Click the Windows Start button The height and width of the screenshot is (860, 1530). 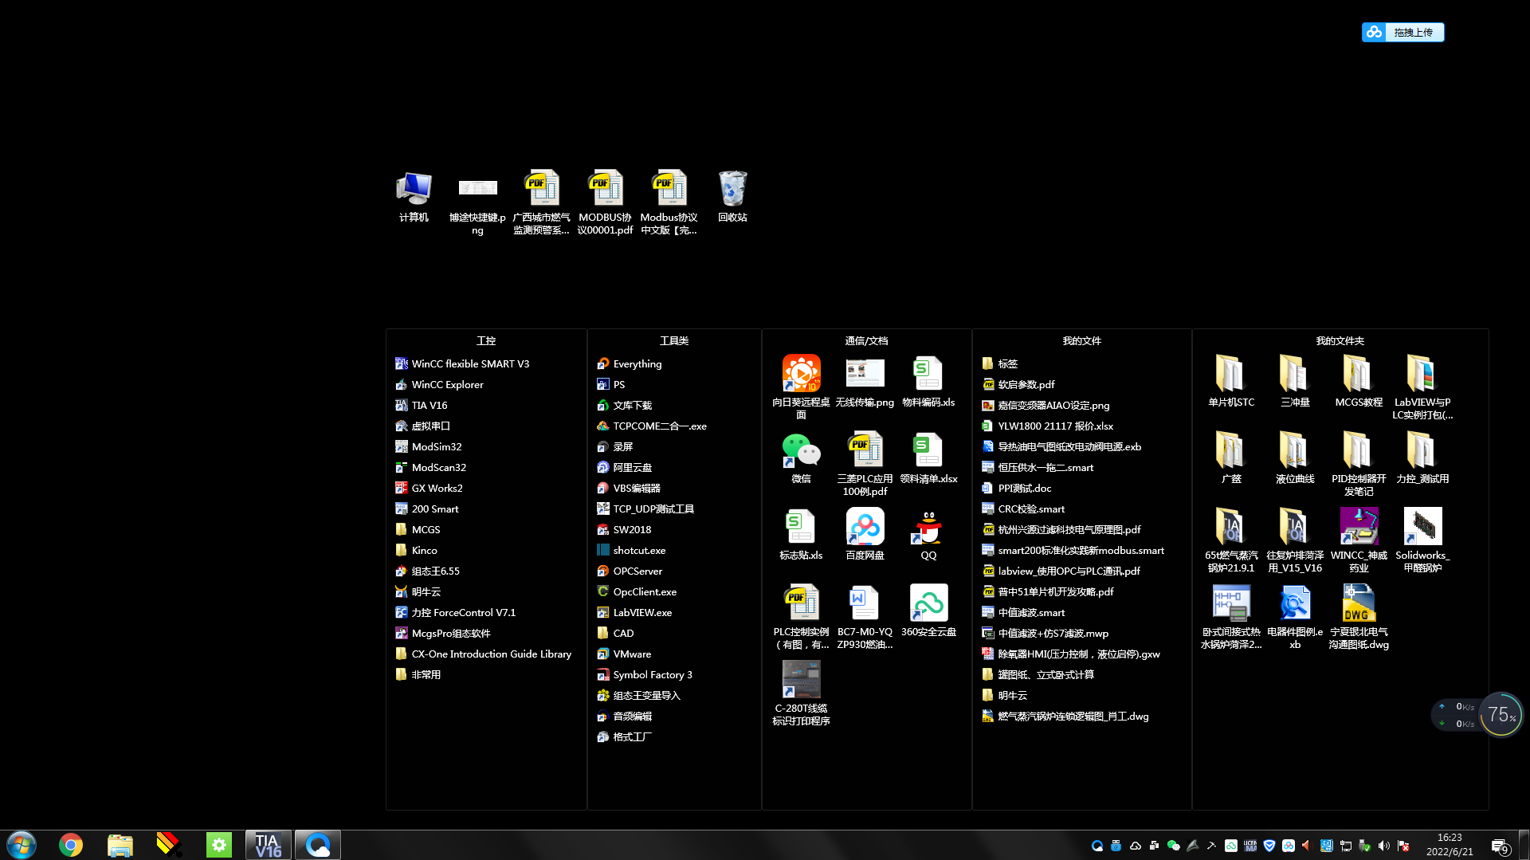click(x=22, y=845)
